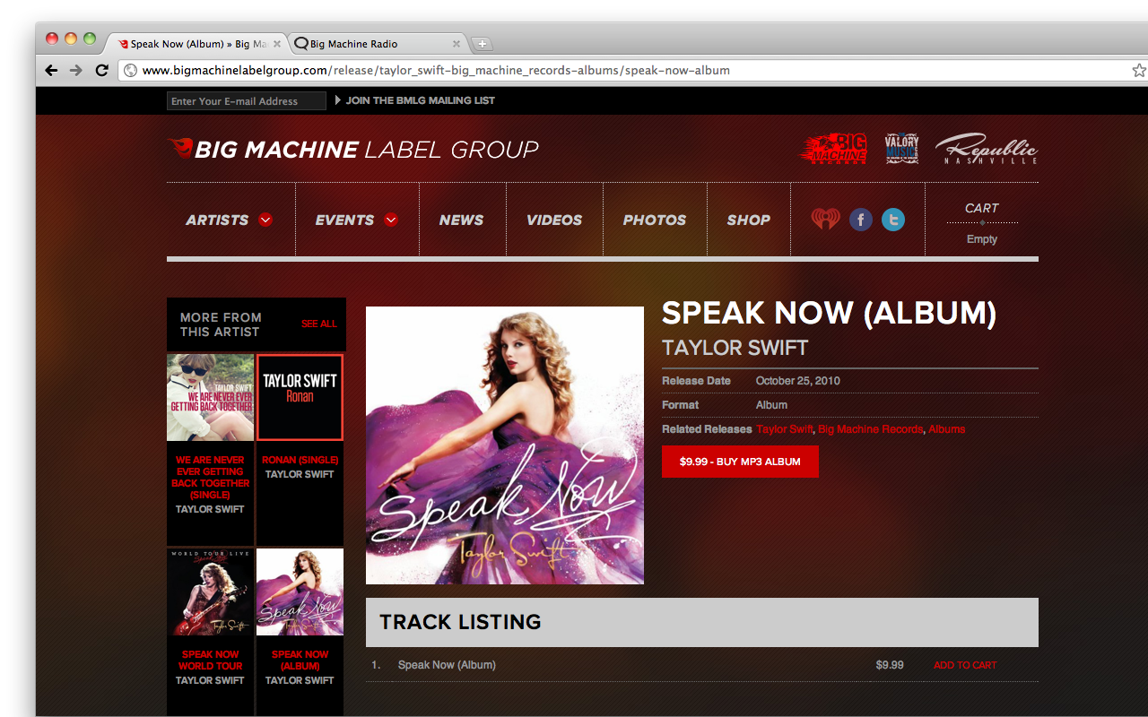
Task: Click the Empty cart status text
Action: click(982, 239)
